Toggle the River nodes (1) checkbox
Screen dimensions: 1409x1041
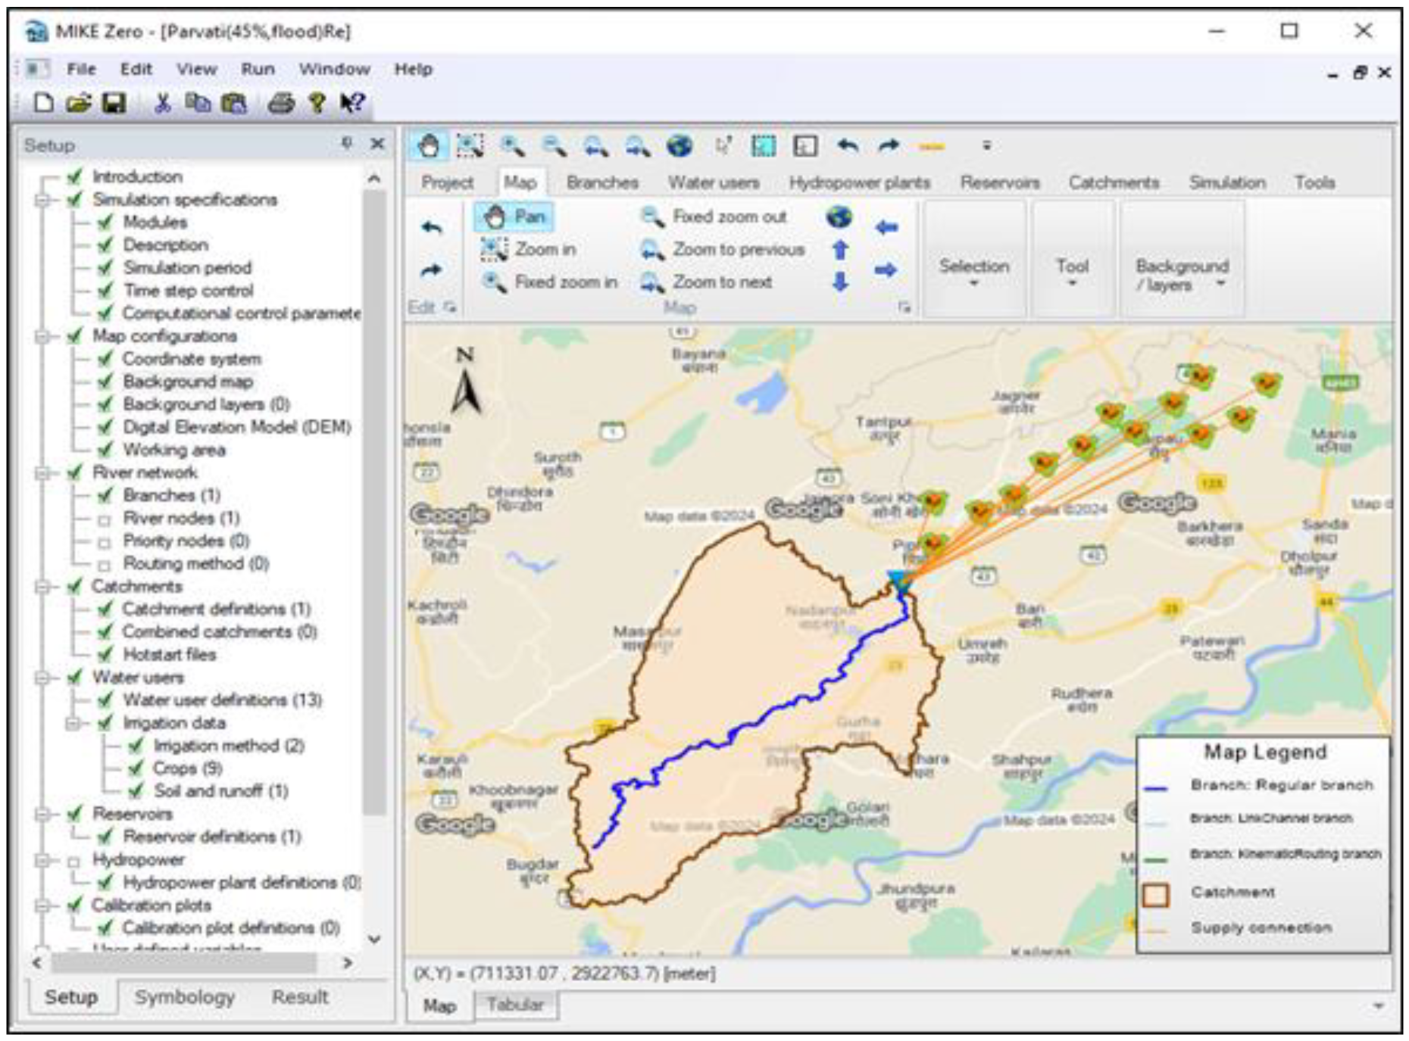point(105,520)
